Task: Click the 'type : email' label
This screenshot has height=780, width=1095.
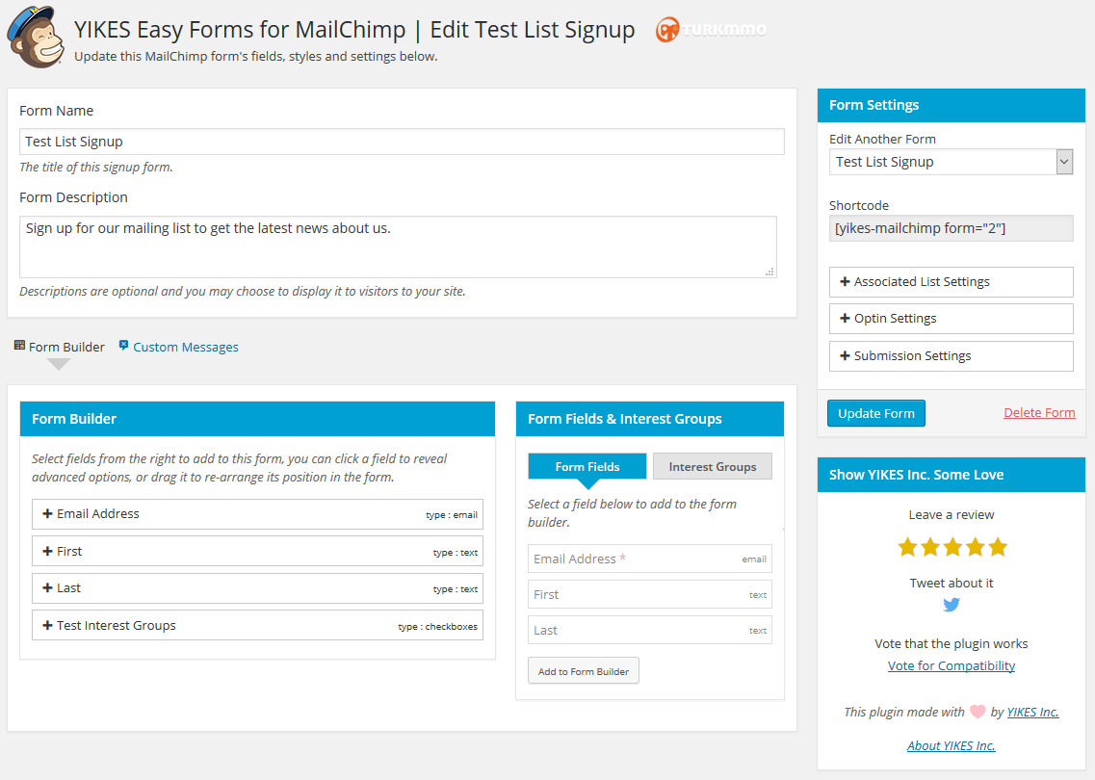Action: pos(452,514)
